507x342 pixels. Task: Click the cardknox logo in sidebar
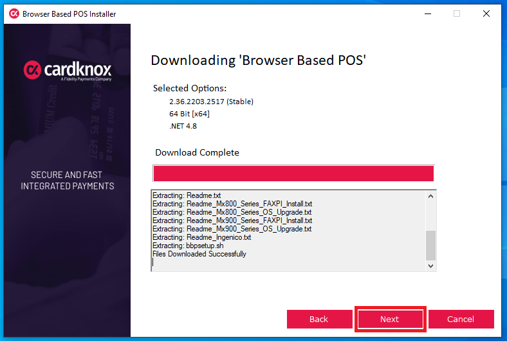(x=68, y=70)
